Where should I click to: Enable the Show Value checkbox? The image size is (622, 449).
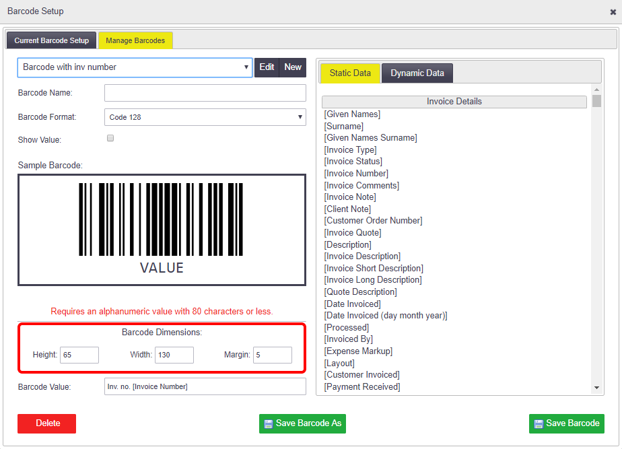[110, 138]
